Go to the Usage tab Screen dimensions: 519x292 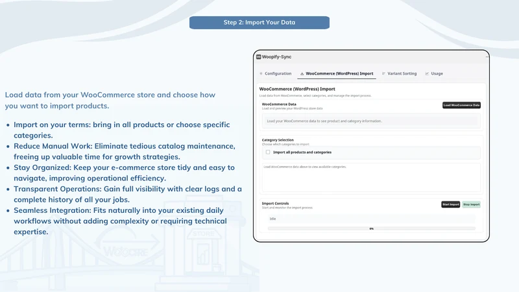[x=434, y=73]
